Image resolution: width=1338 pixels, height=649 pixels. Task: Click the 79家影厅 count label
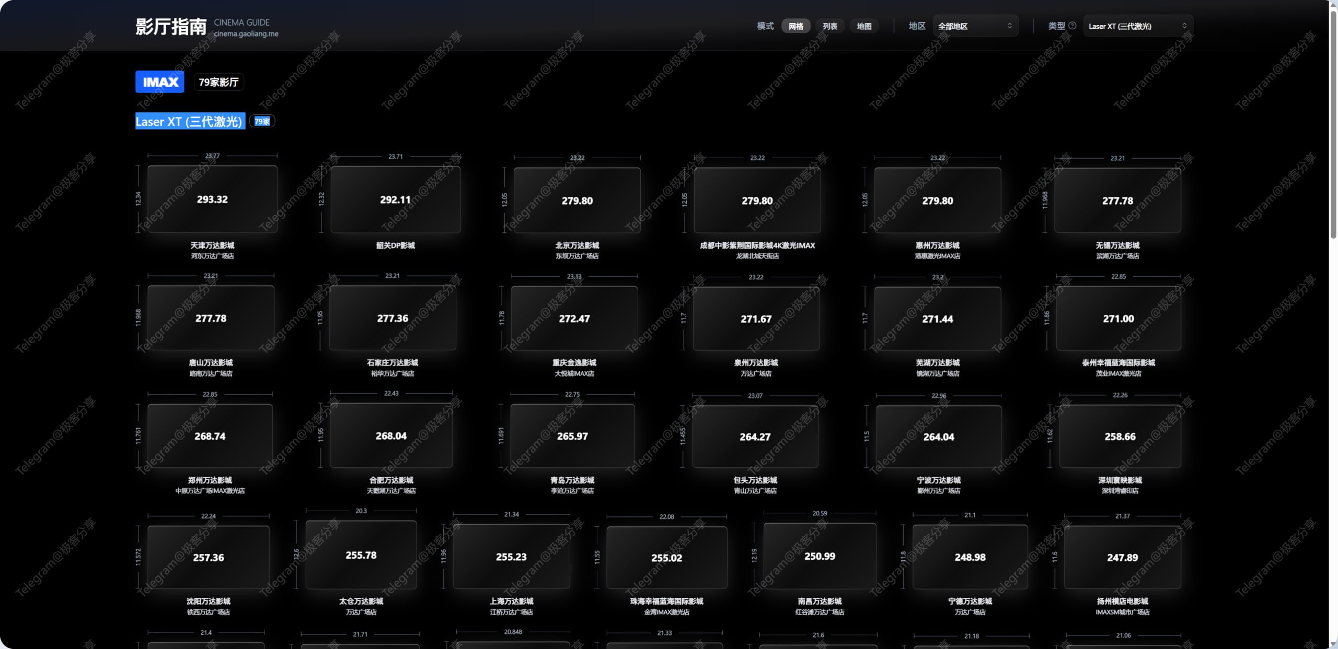218,82
